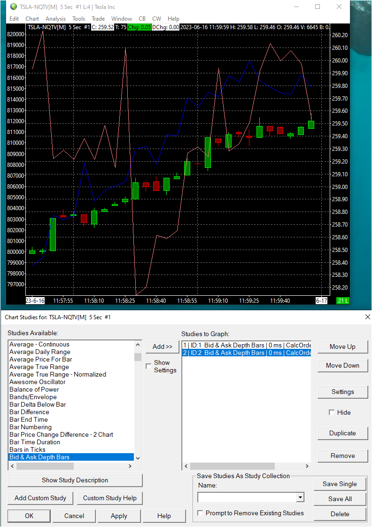The width and height of the screenshot is (372, 527).
Task: Click the studies list scroll-down arrow
Action: click(138, 458)
